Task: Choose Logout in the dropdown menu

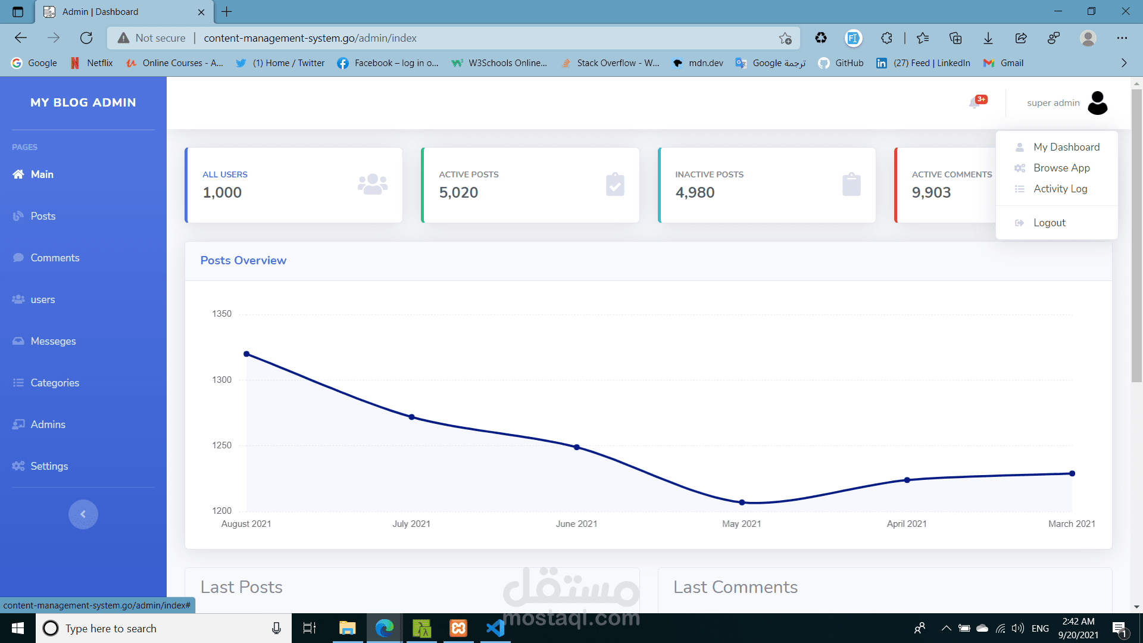Action: coord(1049,223)
